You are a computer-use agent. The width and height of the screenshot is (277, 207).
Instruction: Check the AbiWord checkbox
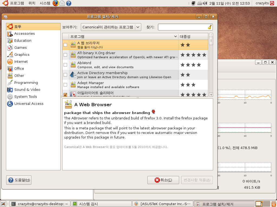coord(65,65)
